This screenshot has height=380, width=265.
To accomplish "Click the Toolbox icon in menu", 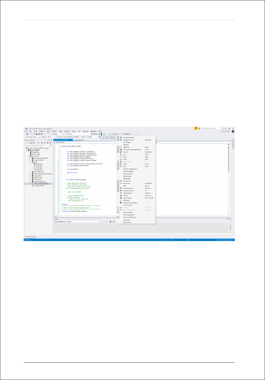I will (121, 195).
